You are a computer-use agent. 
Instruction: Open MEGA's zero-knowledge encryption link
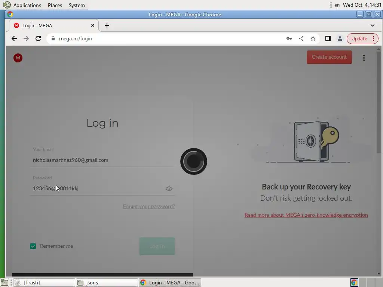point(306,215)
